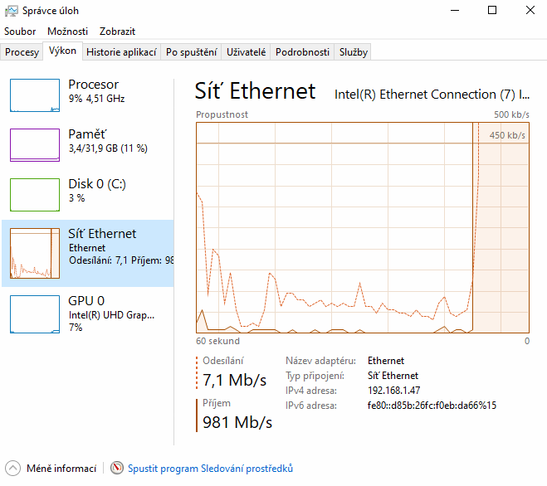The image size is (547, 486).
Task: Open the Zobrazit menu
Action: point(117,31)
